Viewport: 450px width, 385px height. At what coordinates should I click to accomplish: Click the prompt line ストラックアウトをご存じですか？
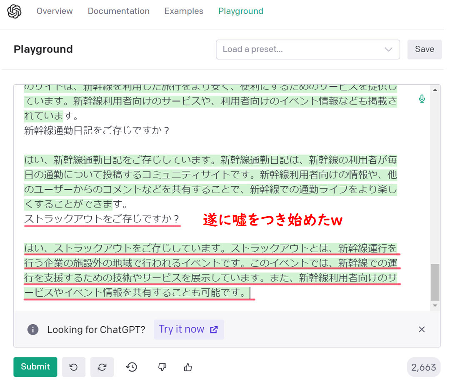click(102, 219)
